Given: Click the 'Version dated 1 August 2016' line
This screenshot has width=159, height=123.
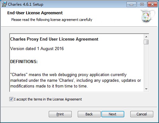Looking at the screenshot, I should [x=37, y=49].
